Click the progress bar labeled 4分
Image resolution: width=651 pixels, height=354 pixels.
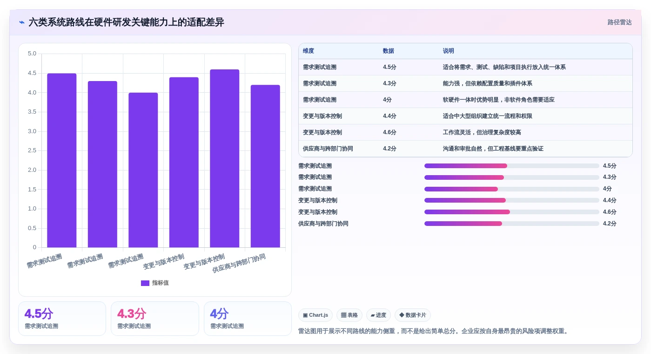(x=512, y=189)
